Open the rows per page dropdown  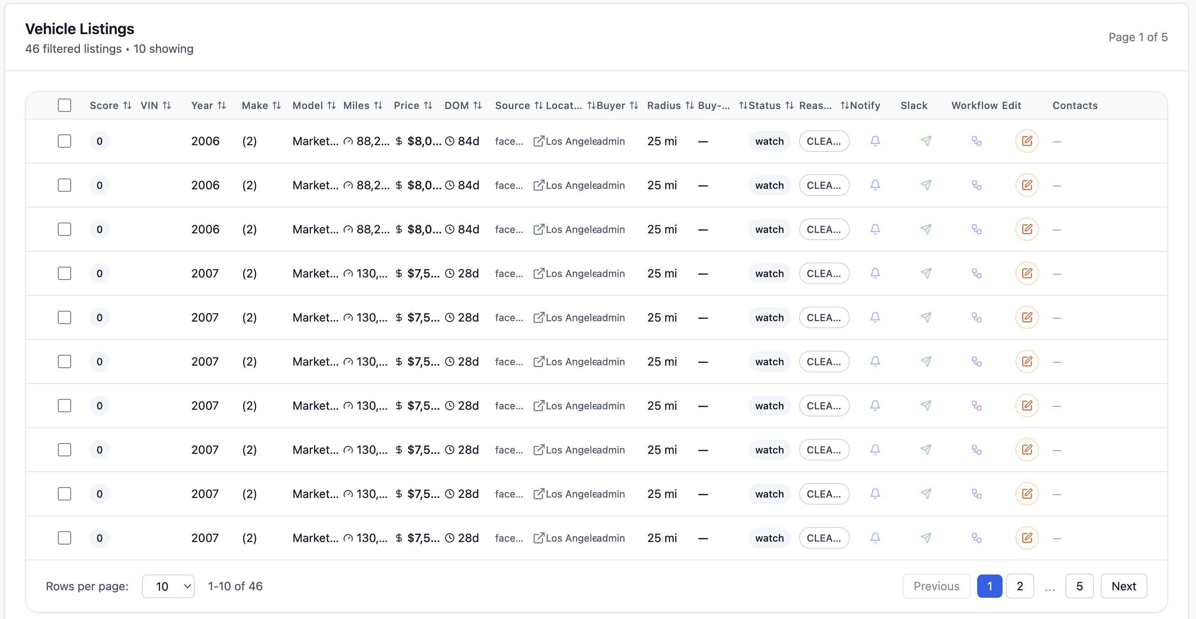168,586
